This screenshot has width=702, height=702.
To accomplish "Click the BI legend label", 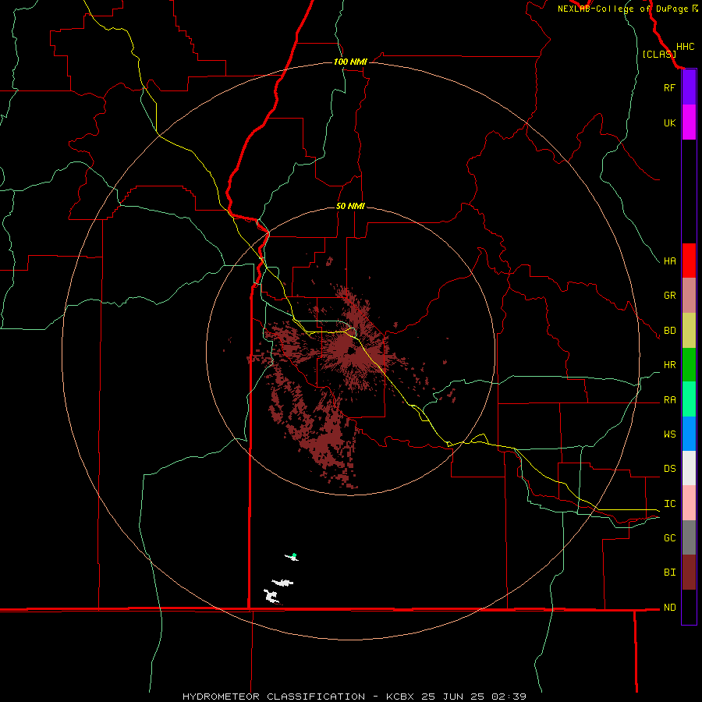I will pyautogui.click(x=669, y=573).
